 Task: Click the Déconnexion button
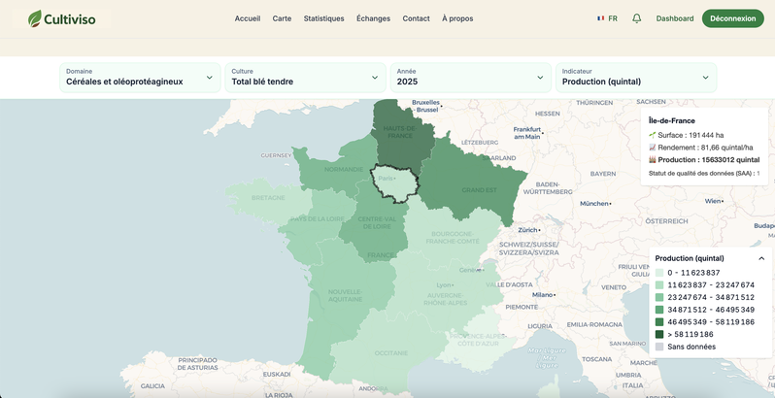tap(733, 18)
